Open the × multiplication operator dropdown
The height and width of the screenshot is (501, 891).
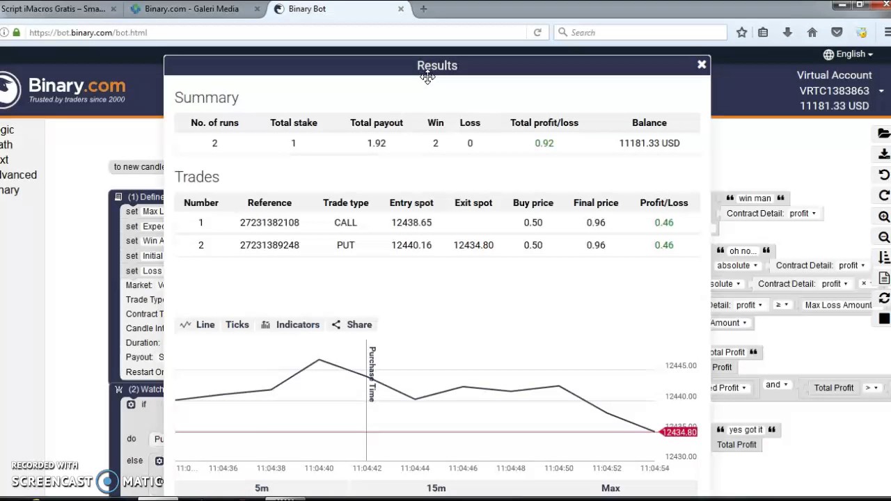(x=866, y=283)
